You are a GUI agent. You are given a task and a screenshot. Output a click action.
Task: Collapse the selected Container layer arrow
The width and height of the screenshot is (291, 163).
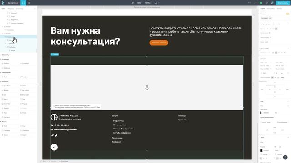pyautogui.click(x=4, y=37)
